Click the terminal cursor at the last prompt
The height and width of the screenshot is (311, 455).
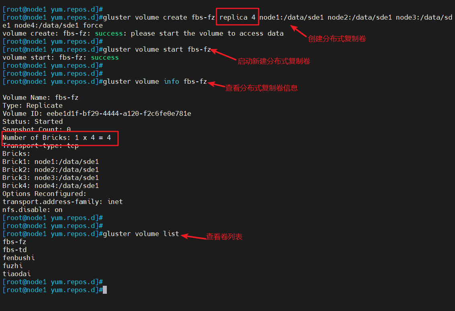tap(105, 290)
